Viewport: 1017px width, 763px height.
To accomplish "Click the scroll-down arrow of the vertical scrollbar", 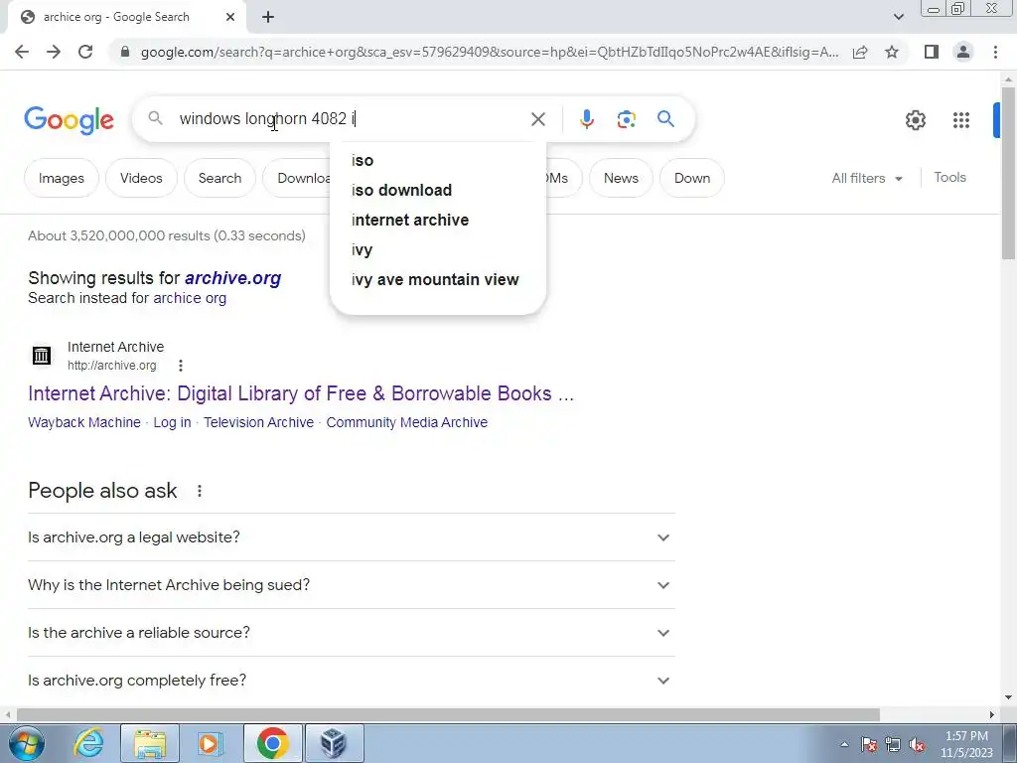I will point(1008,697).
